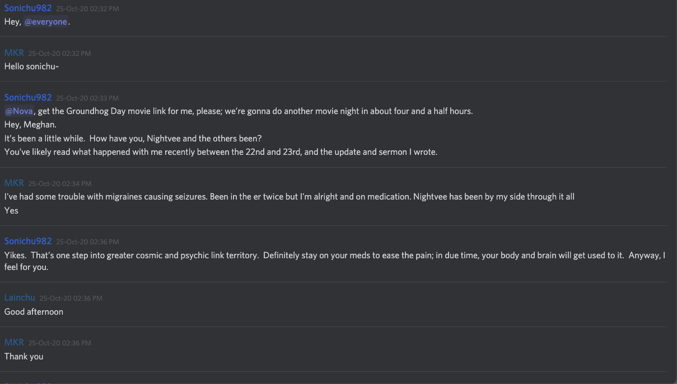Select the "Hey, Meghan." line

click(x=30, y=125)
